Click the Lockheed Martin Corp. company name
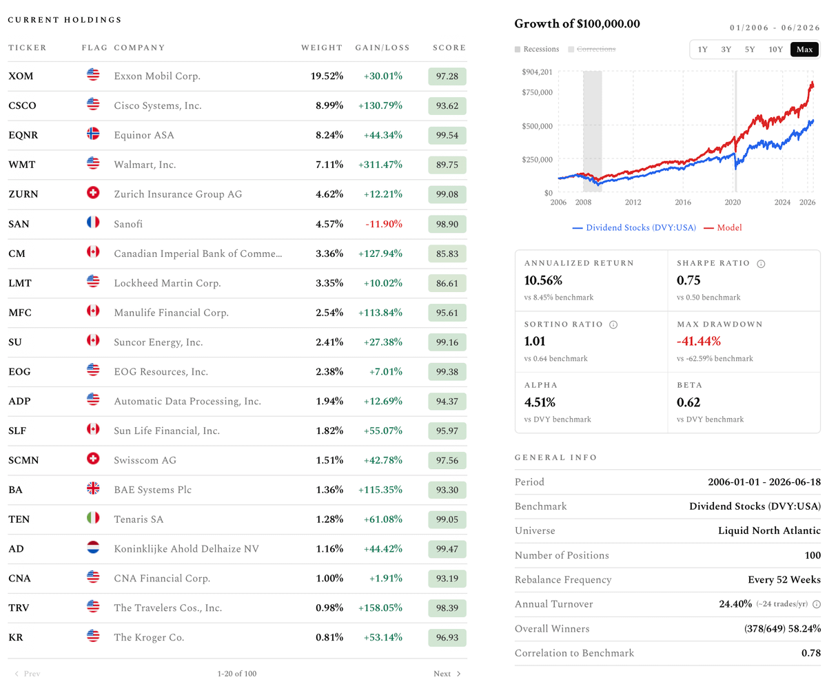This screenshot has width=827, height=684. pyautogui.click(x=167, y=283)
